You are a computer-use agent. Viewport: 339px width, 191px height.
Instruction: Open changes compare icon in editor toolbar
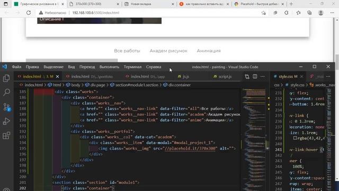coord(247,76)
